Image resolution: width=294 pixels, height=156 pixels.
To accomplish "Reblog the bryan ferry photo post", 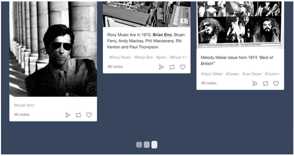I will coord(79,115).
